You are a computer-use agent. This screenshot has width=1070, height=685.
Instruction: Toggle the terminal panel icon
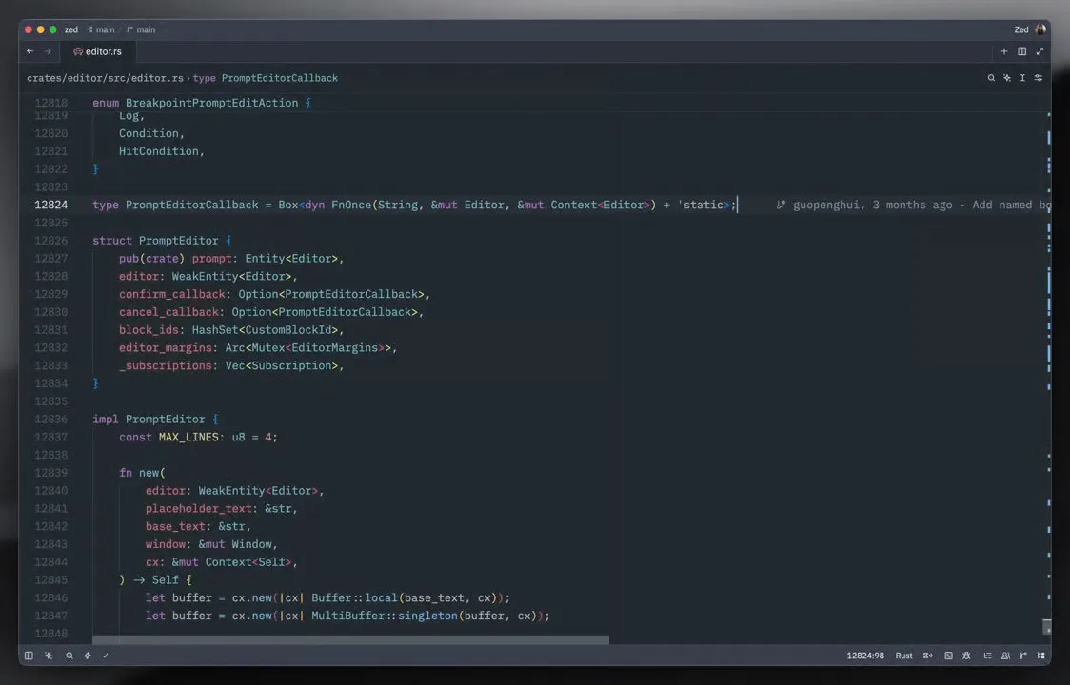click(948, 656)
